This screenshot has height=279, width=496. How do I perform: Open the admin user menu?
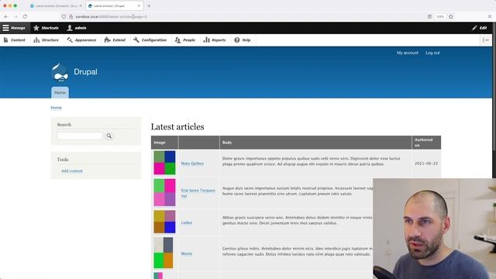pos(77,28)
